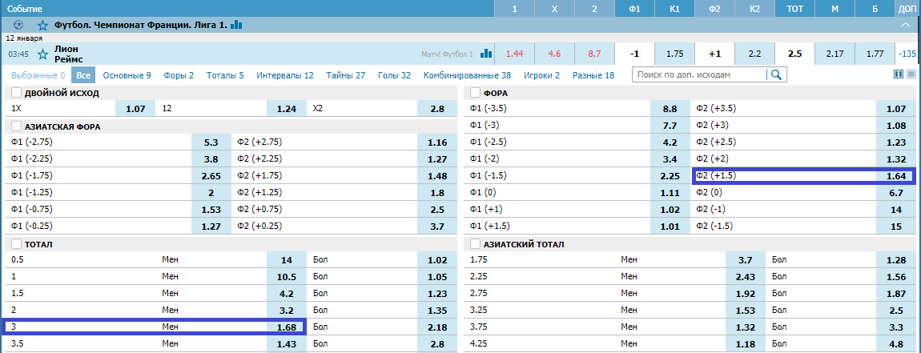Click the football icon beside the league title
The width and height of the screenshot is (921, 353).
[x=18, y=26]
